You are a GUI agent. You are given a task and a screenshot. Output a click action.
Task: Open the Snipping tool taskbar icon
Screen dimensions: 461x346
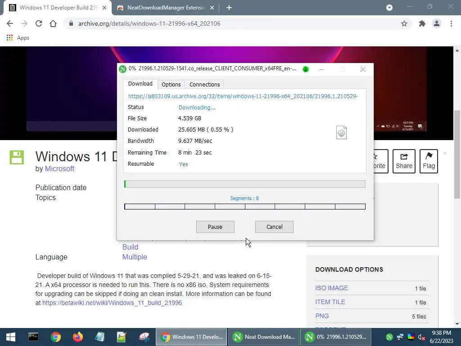point(144,337)
